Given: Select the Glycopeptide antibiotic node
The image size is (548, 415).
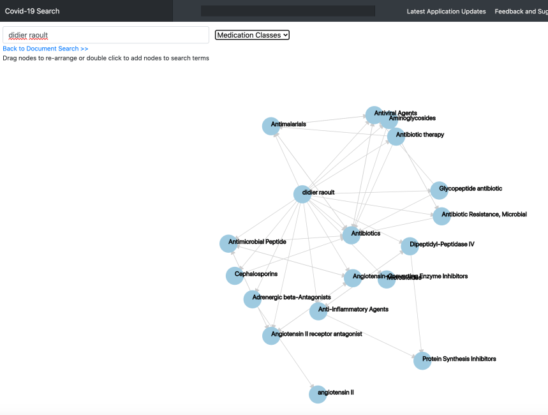Looking at the screenshot, I should pos(439,190).
